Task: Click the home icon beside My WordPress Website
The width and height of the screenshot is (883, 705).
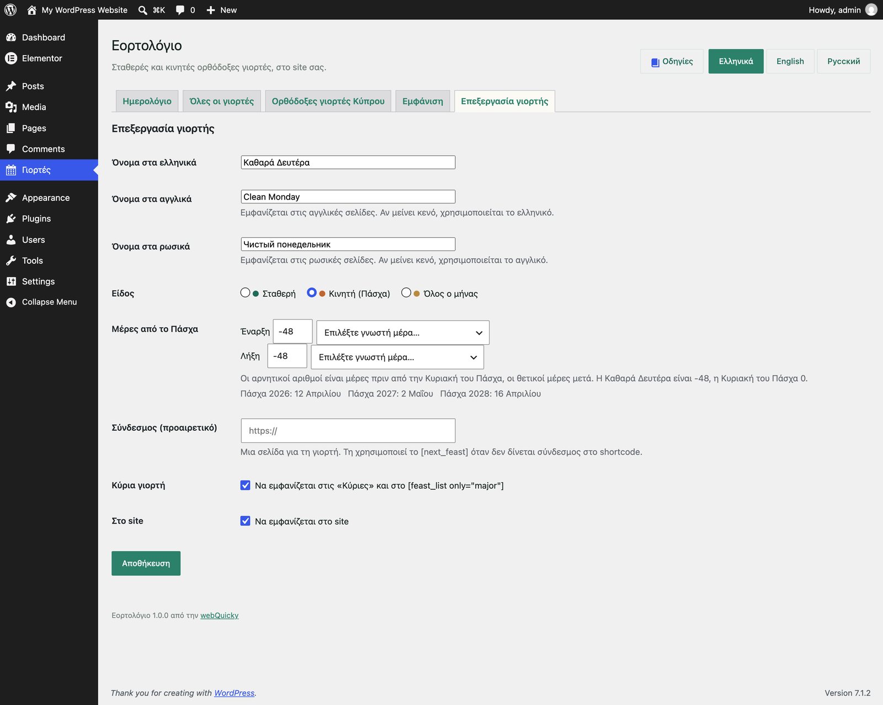Action: tap(31, 10)
